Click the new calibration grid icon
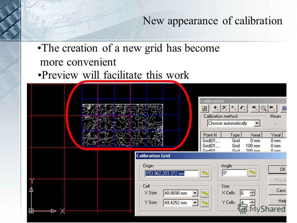The height and width of the screenshot is (223, 297). (x=204, y=108)
